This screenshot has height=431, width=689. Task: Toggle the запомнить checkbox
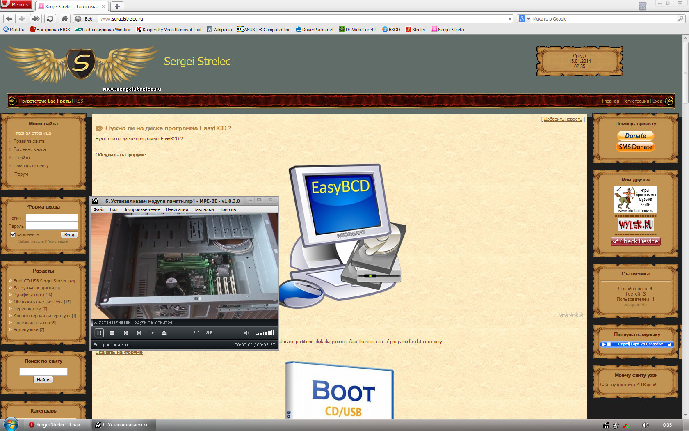click(13, 234)
